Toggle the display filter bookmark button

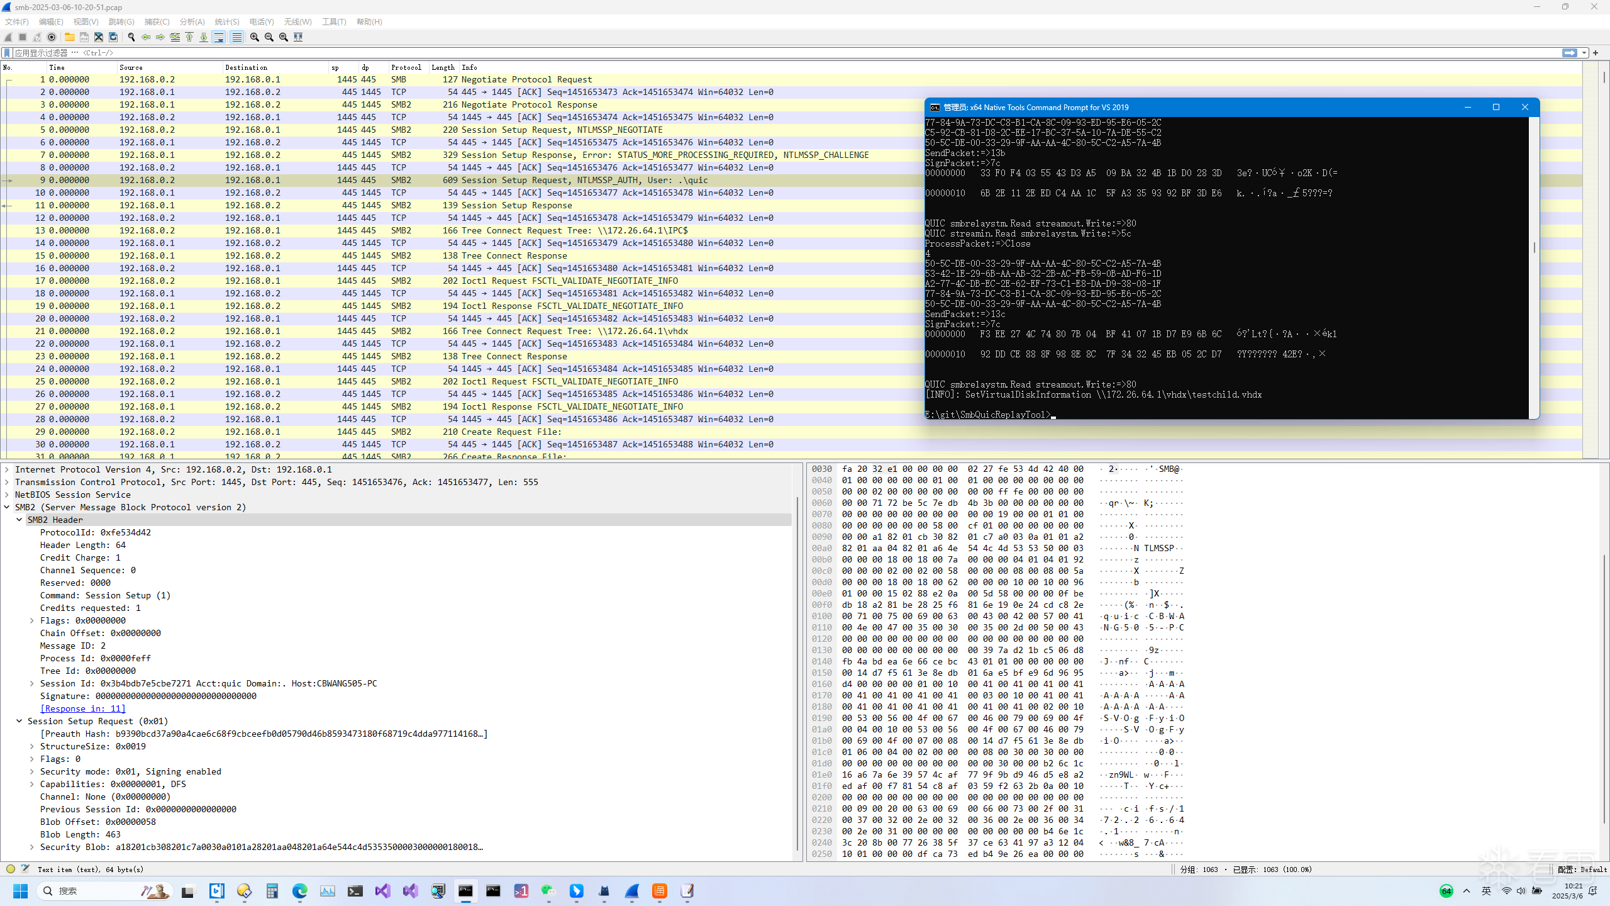pyautogui.click(x=7, y=53)
